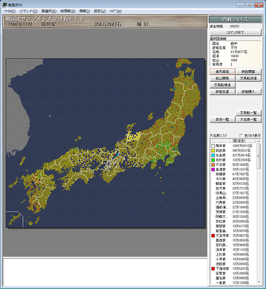266x289 pixels.
Task: Click the magenta color swatch beside 島津家
Action: 213,169
